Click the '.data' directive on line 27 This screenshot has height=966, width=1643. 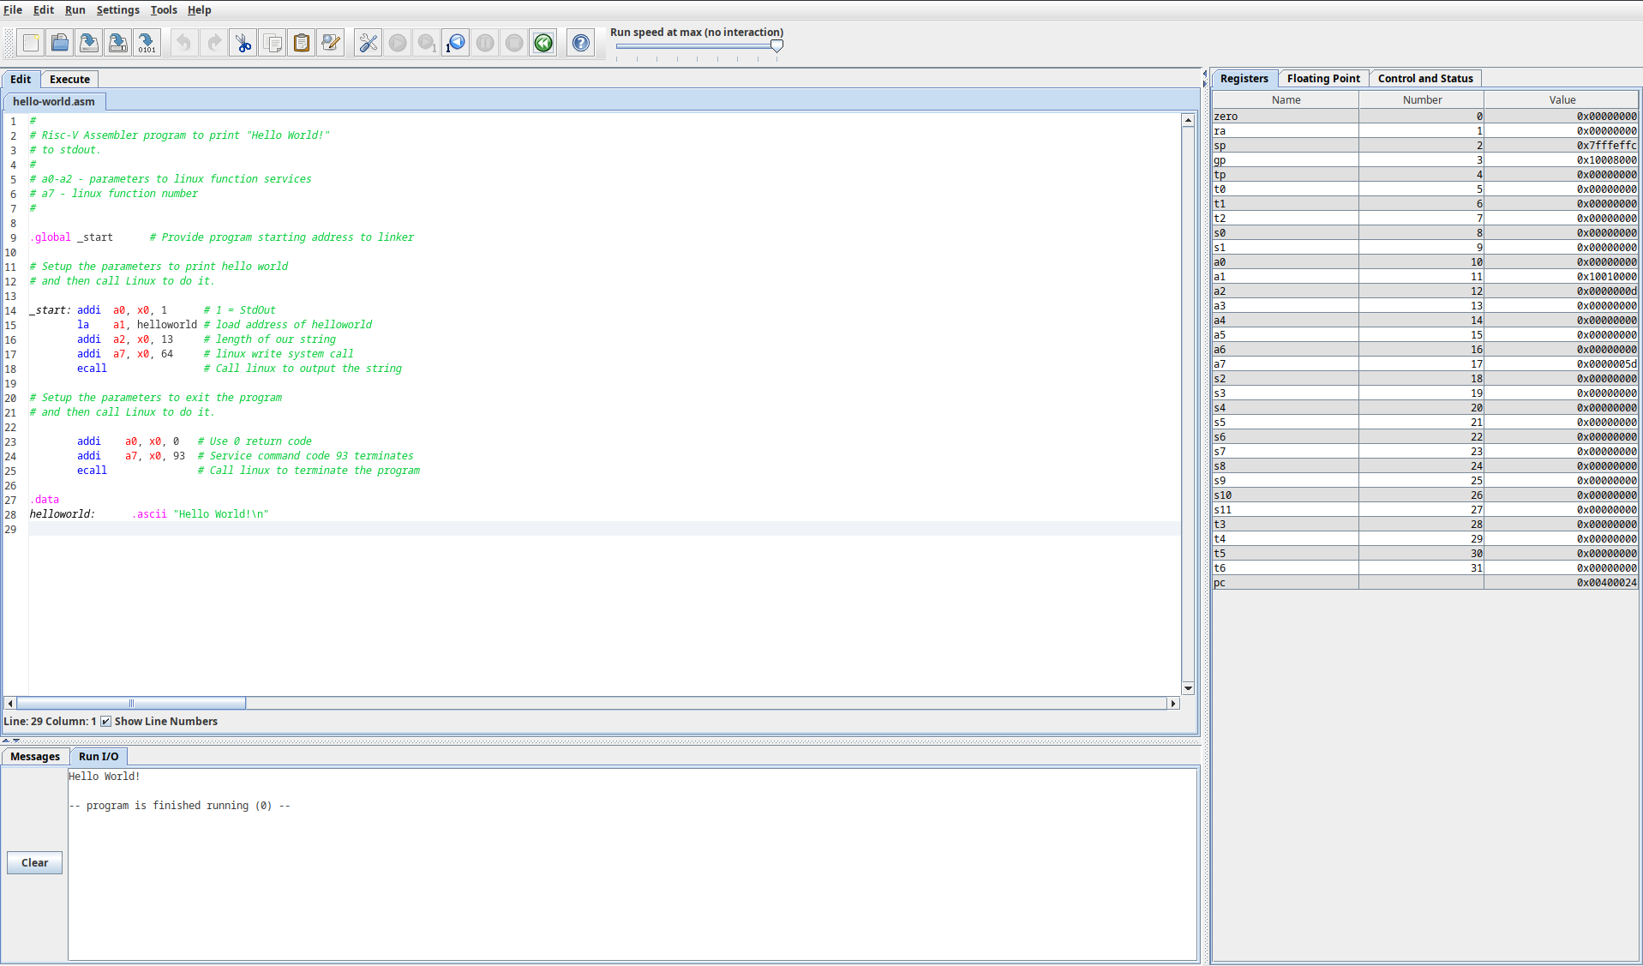point(45,500)
